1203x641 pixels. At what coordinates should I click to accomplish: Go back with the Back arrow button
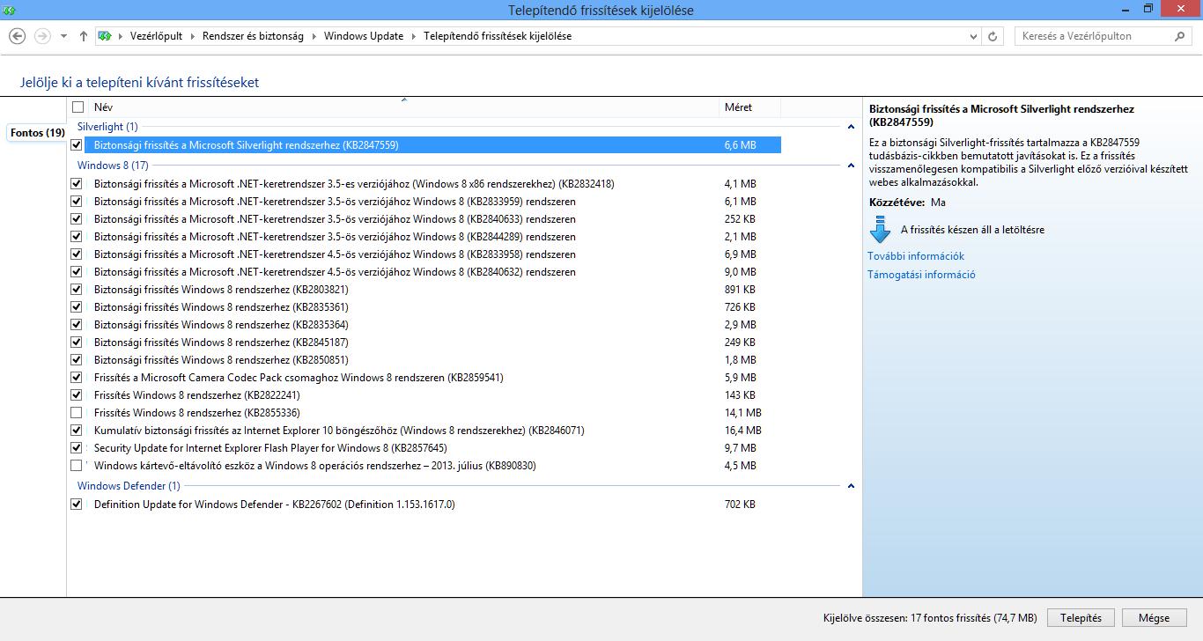pyautogui.click(x=17, y=36)
